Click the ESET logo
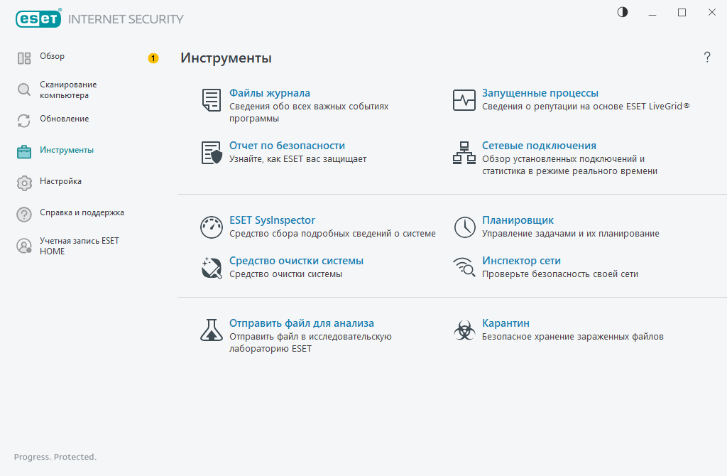 click(x=38, y=18)
